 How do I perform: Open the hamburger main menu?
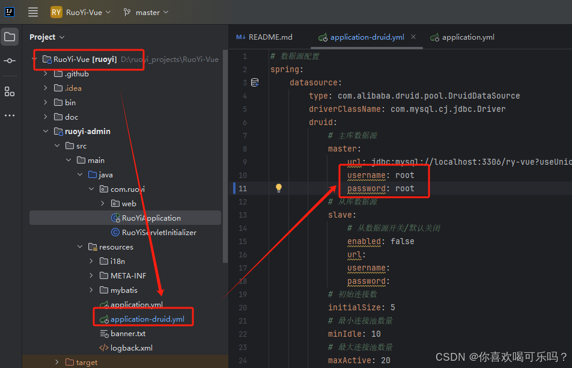click(33, 12)
